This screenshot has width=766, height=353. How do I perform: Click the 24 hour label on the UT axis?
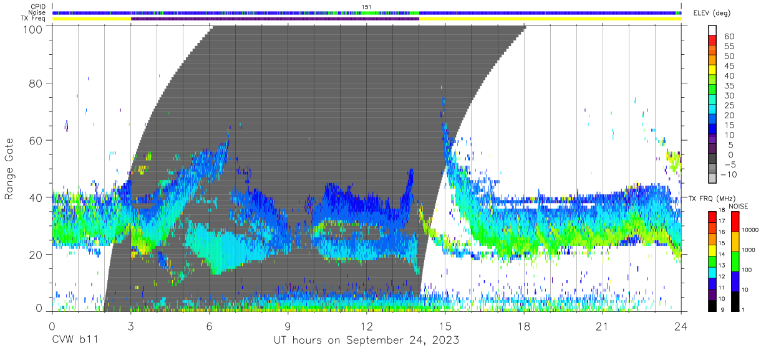tap(681, 327)
